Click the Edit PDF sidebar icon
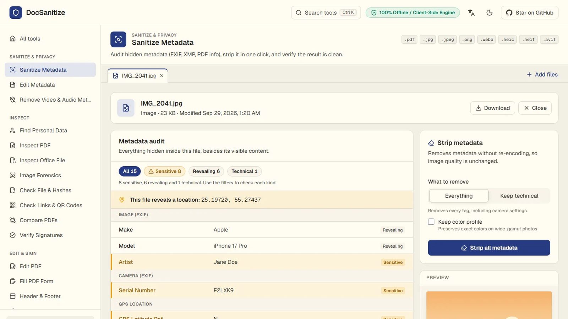The height and width of the screenshot is (319, 568). coord(13,266)
